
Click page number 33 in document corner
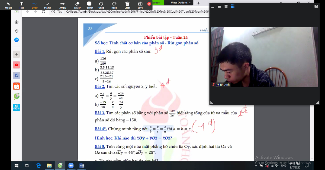(90, 28)
